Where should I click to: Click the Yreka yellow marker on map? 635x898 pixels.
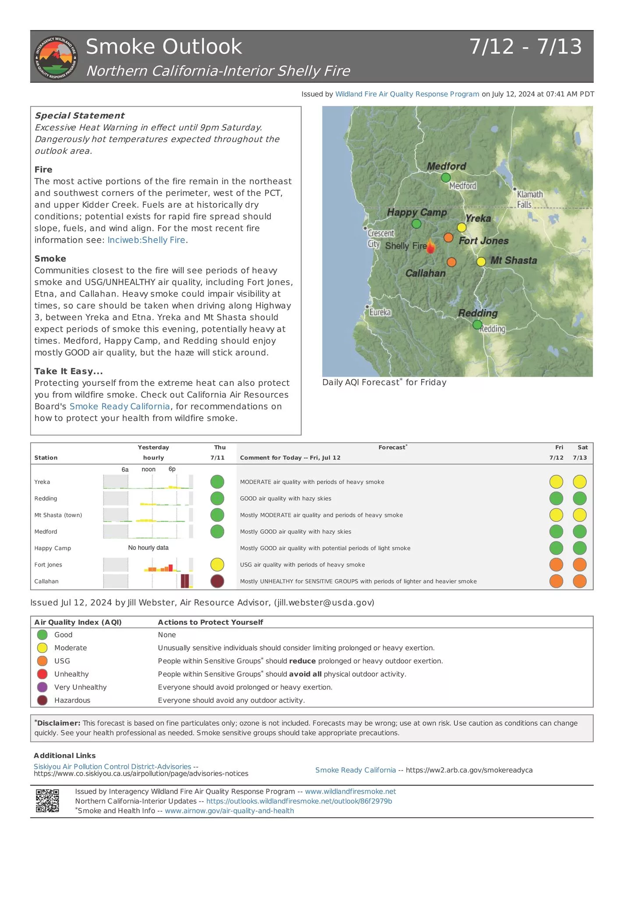[461, 227]
